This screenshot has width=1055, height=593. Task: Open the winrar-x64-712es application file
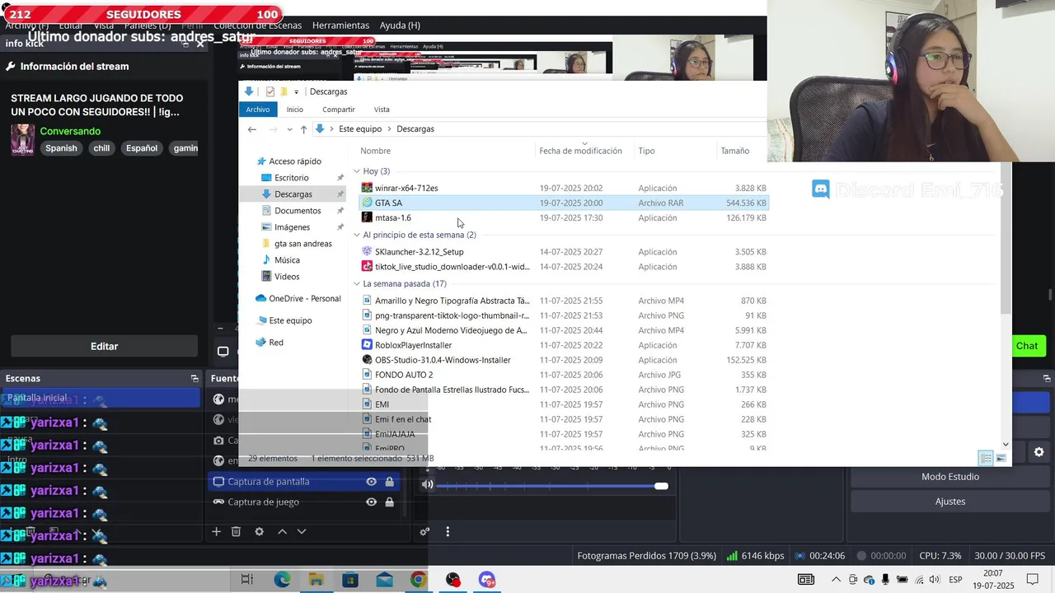(x=406, y=188)
